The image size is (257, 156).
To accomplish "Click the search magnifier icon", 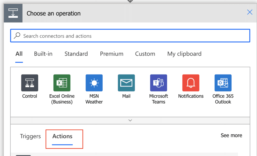I will point(17,36).
